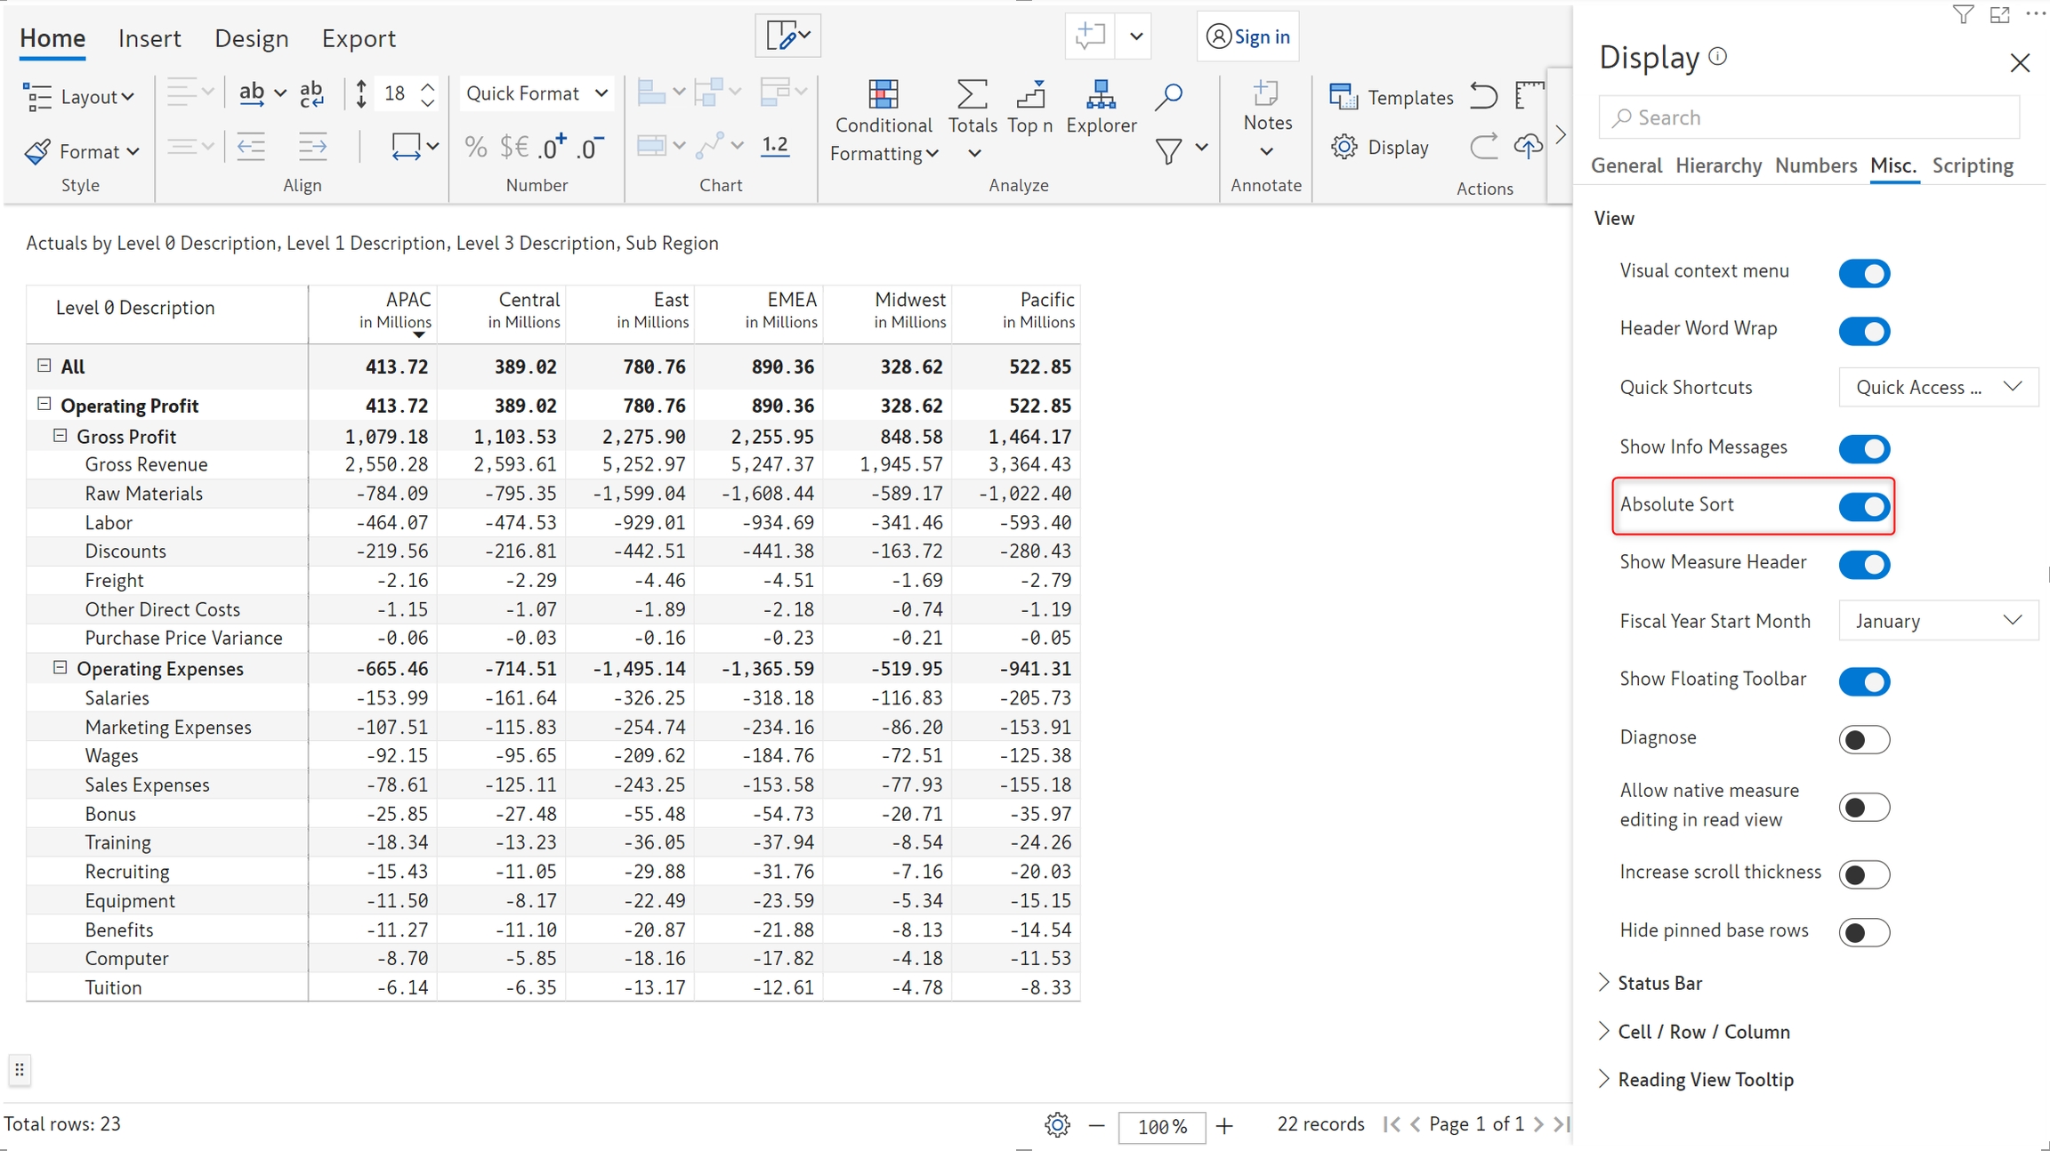Open the Quick Format dropdown
The height and width of the screenshot is (1151, 2050).
coord(537,93)
